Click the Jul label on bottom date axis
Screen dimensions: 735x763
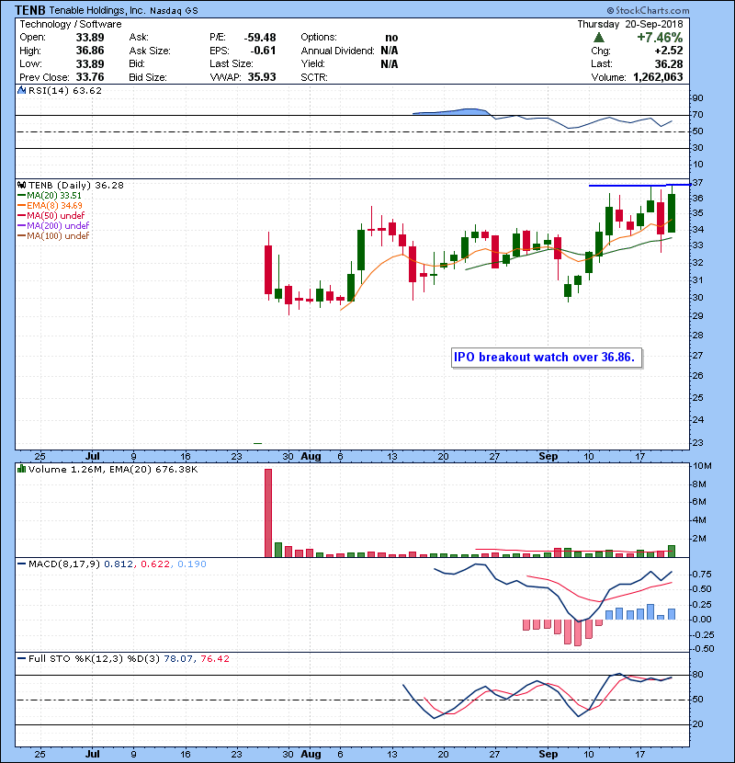[x=93, y=754]
